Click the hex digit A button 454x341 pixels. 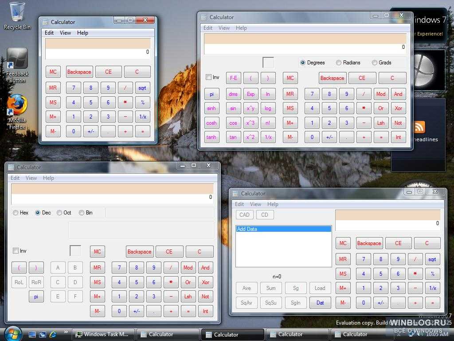point(58,268)
